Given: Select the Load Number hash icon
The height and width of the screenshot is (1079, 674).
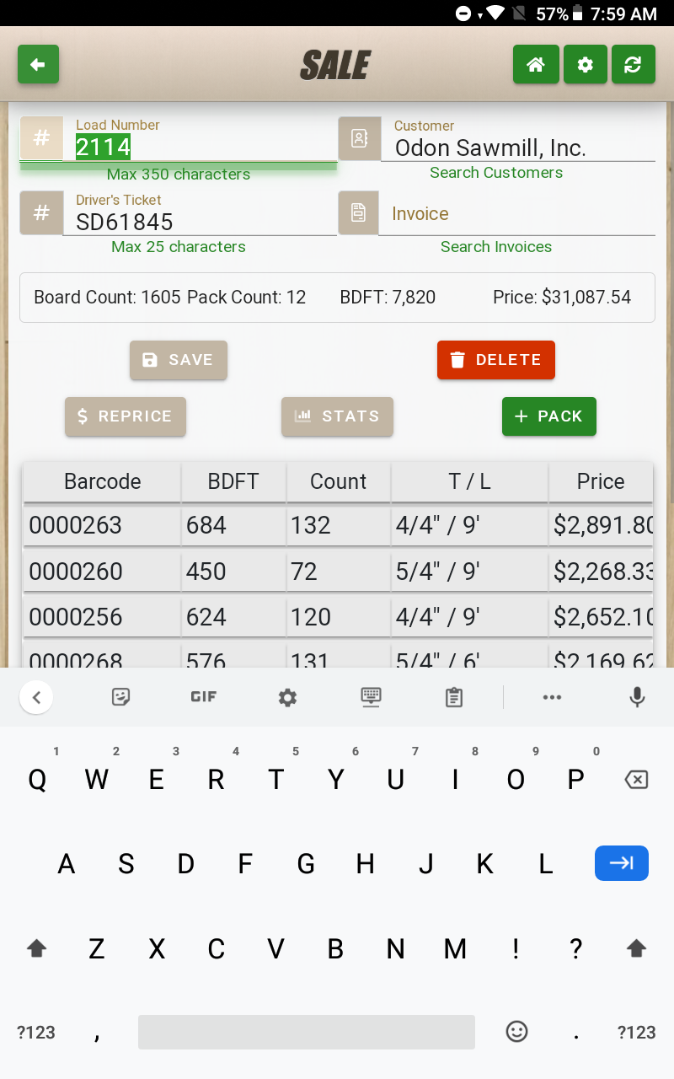Looking at the screenshot, I should (41, 137).
